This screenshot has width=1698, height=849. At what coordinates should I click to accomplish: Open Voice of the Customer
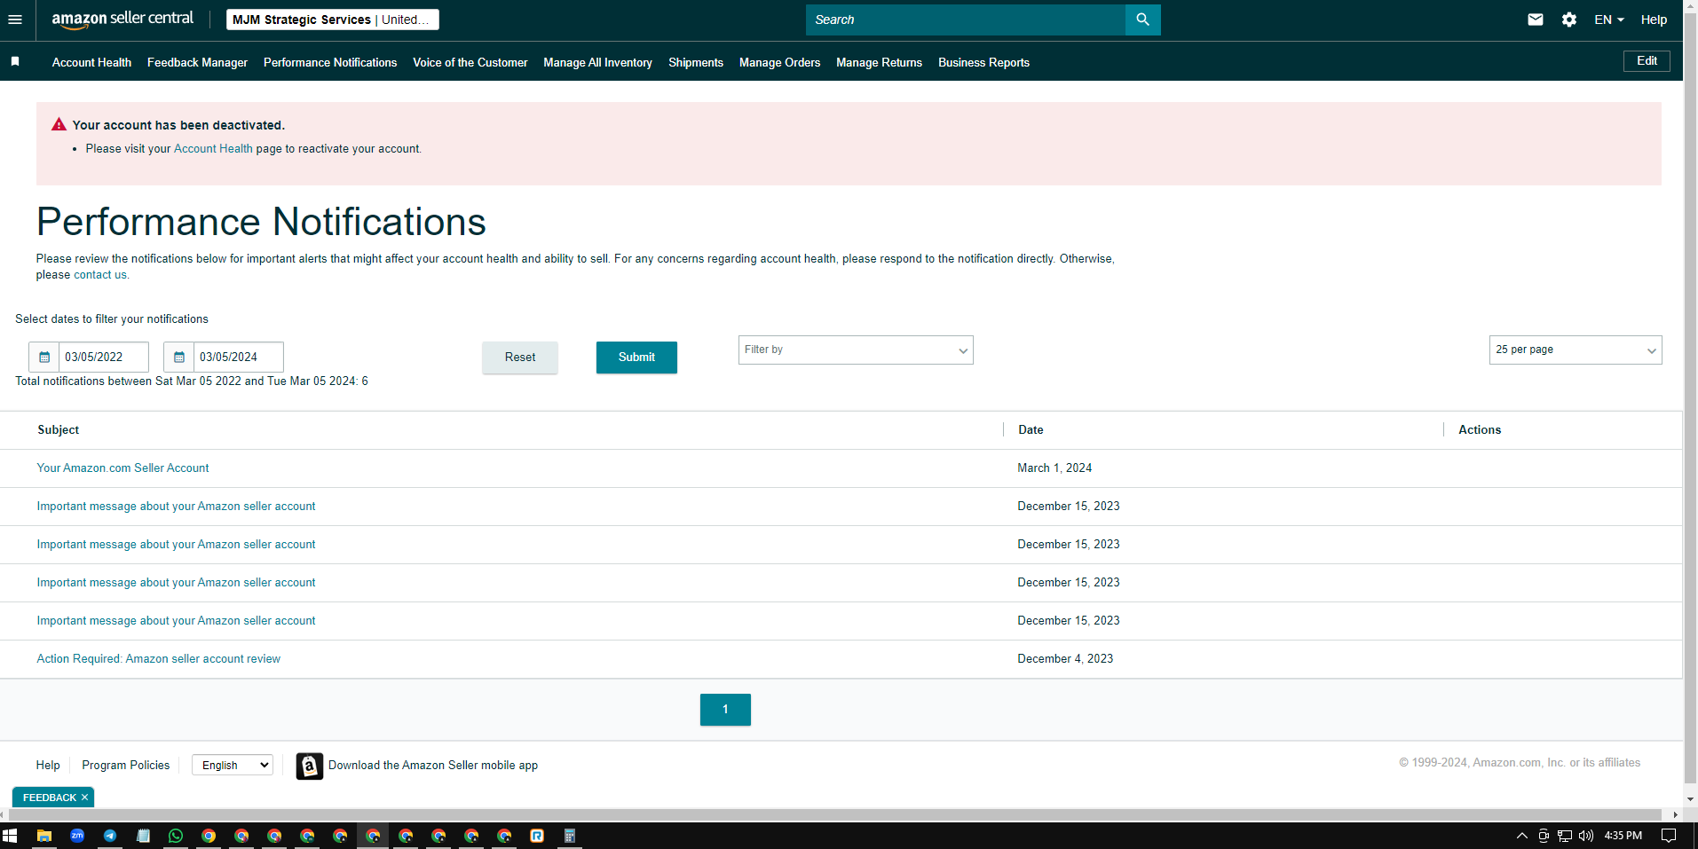pyautogui.click(x=470, y=62)
